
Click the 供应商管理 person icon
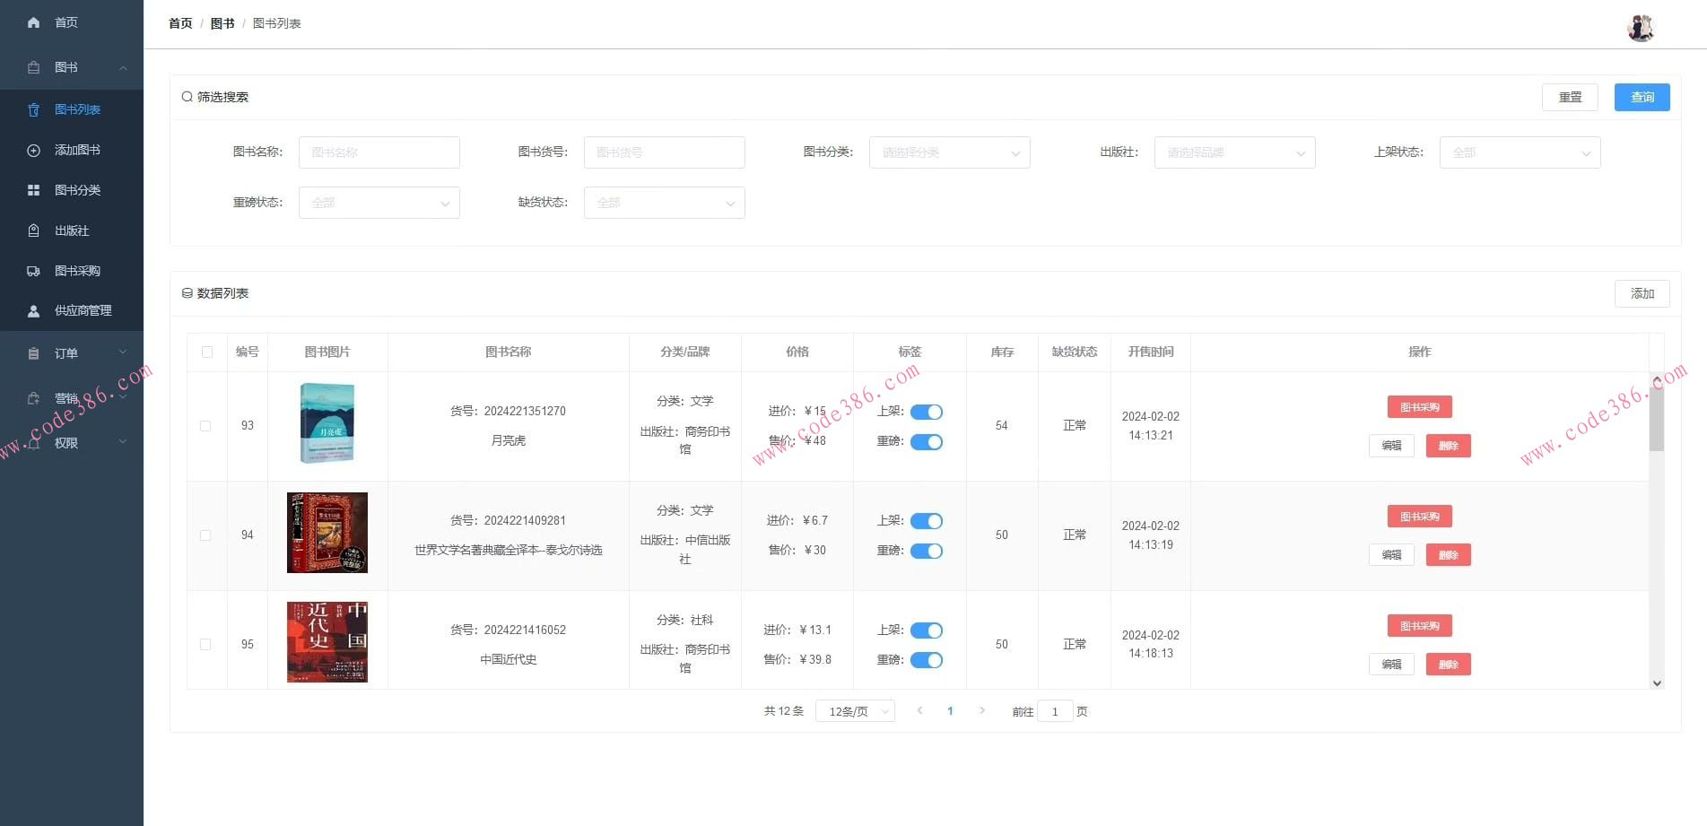(34, 311)
